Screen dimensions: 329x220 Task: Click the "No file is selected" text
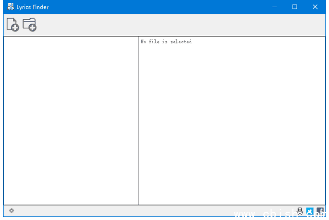click(166, 42)
